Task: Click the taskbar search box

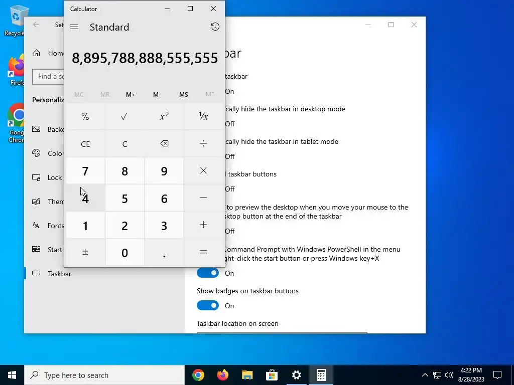Action: pos(104,375)
